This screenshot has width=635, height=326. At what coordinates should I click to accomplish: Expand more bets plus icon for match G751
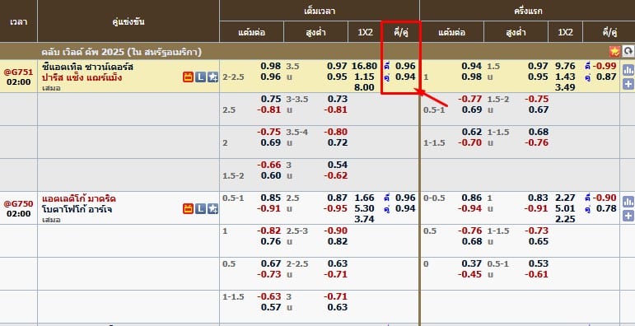pos(628,84)
